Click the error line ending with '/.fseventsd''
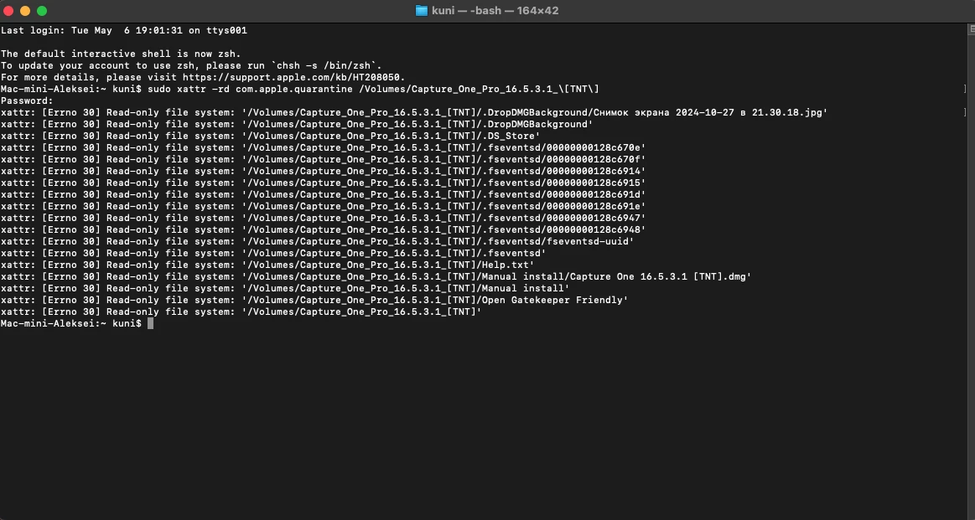Viewport: 975px width, 520px height. [x=273, y=254]
